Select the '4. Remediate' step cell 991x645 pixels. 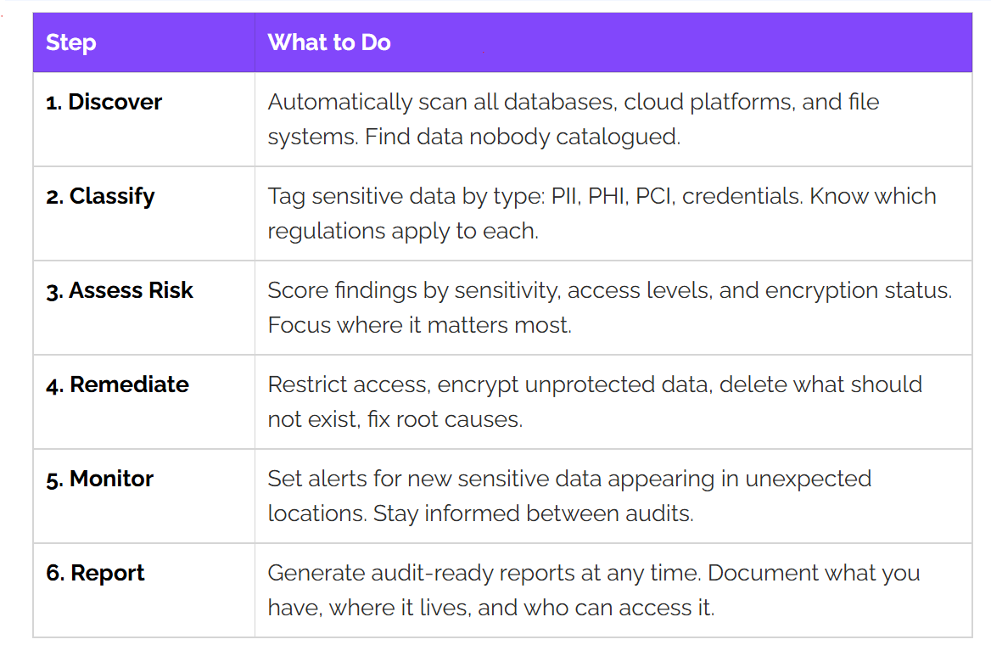tap(144, 402)
